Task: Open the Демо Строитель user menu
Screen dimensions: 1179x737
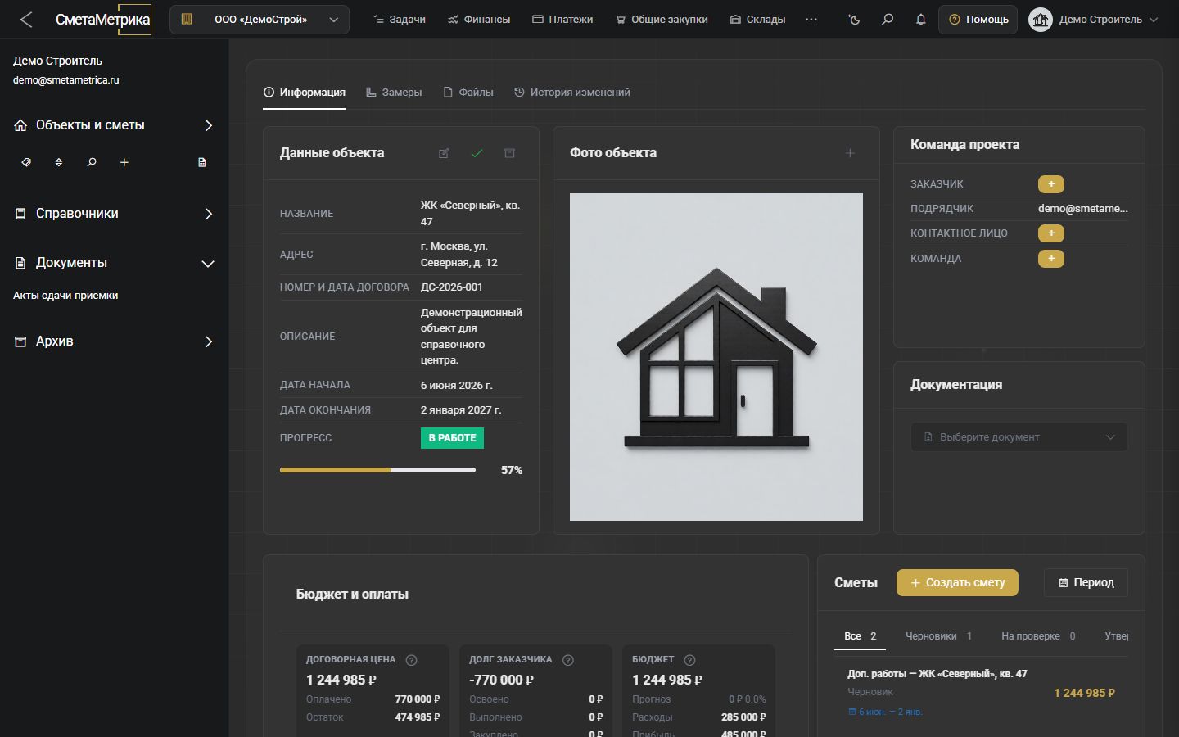Action: tap(1094, 20)
